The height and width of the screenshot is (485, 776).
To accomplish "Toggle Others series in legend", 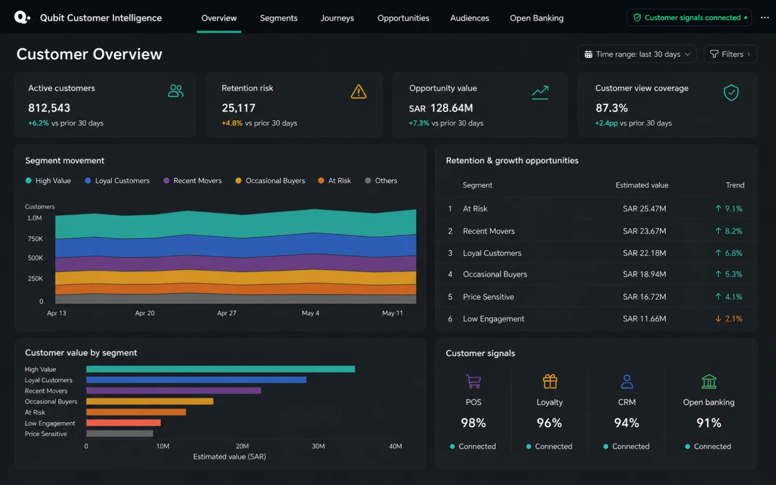I will [381, 180].
